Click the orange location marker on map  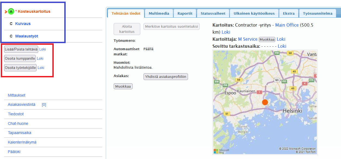tap(265, 102)
